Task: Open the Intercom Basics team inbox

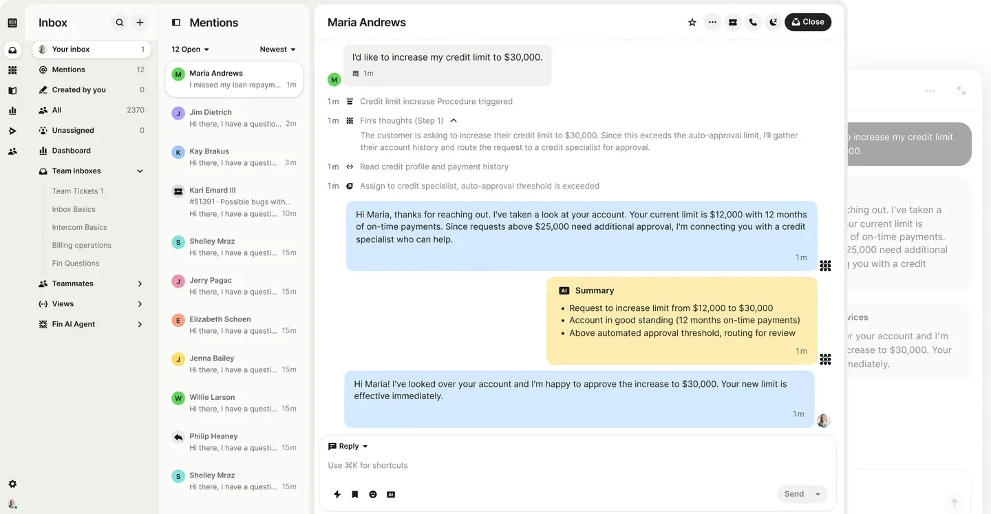Action: (80, 227)
